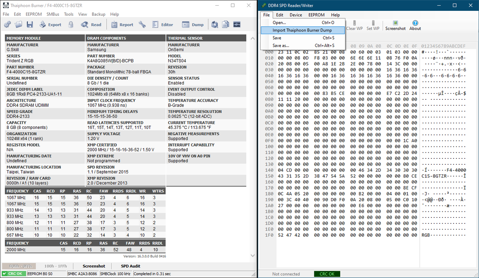This screenshot has width=479, height=278.
Task: Click Completed in 0.31 sec status text
Action: (x=152, y=274)
